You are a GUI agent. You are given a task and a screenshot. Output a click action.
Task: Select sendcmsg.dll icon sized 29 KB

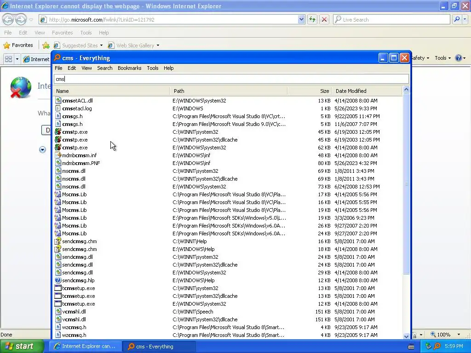(x=58, y=272)
